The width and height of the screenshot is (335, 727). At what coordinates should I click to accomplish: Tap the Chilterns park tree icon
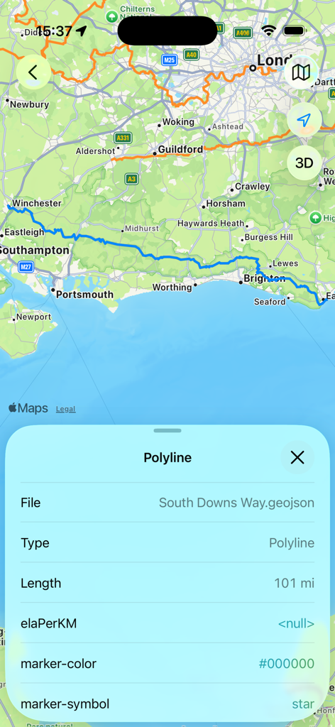[111, 17]
